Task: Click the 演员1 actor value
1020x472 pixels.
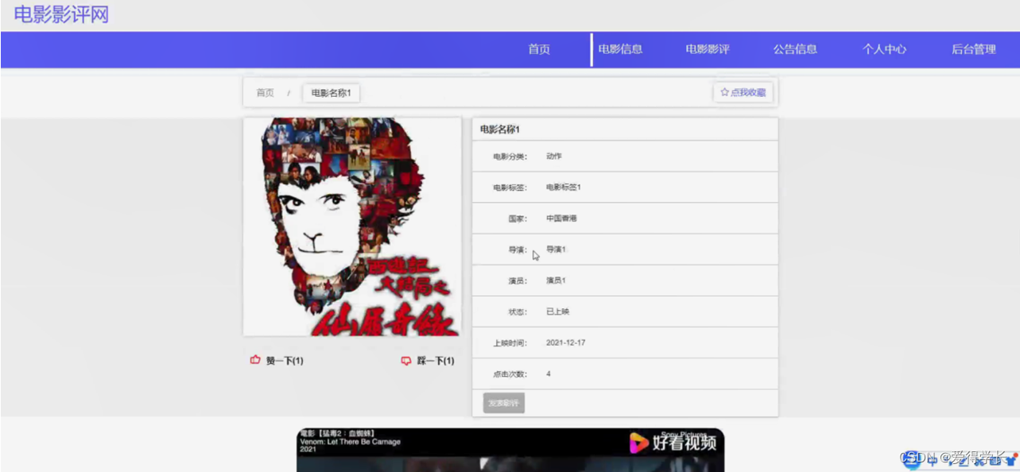Action: [556, 280]
